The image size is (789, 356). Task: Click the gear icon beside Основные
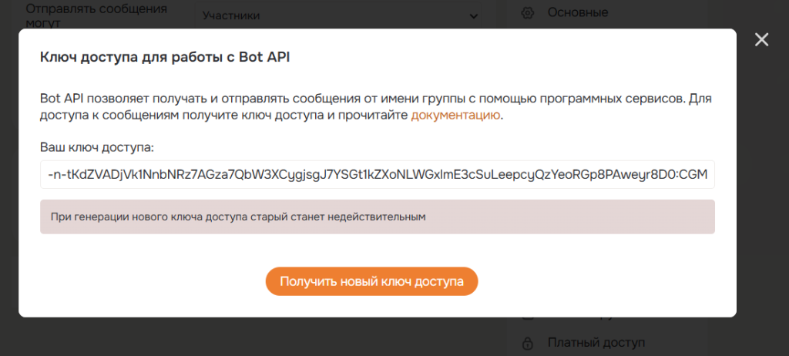click(x=527, y=12)
